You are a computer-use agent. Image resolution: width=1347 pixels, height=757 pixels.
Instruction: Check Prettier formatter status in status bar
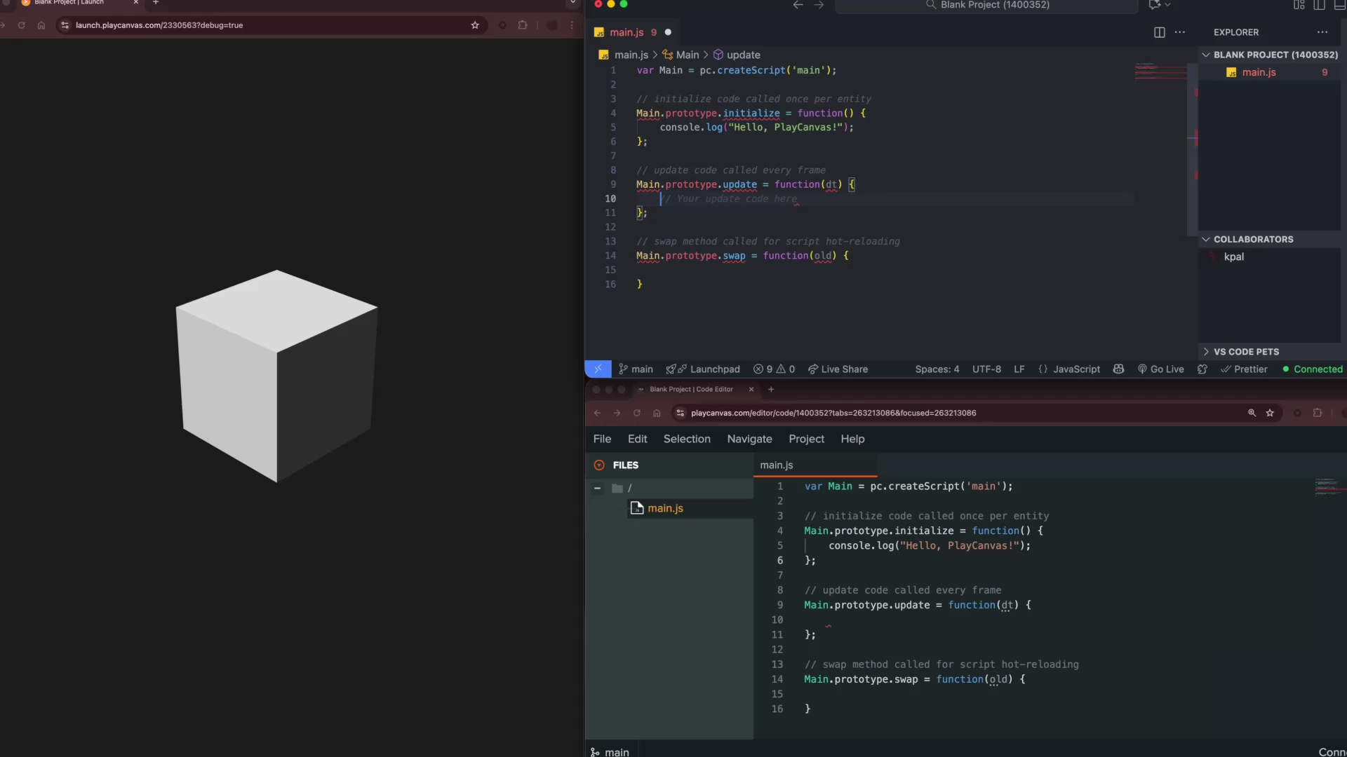pyautogui.click(x=1245, y=369)
